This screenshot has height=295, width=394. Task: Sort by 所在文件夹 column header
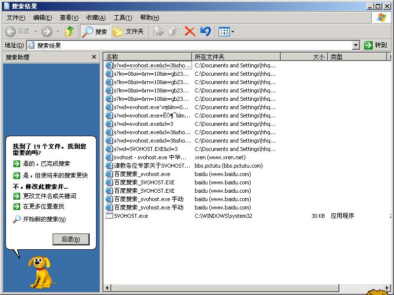click(236, 57)
